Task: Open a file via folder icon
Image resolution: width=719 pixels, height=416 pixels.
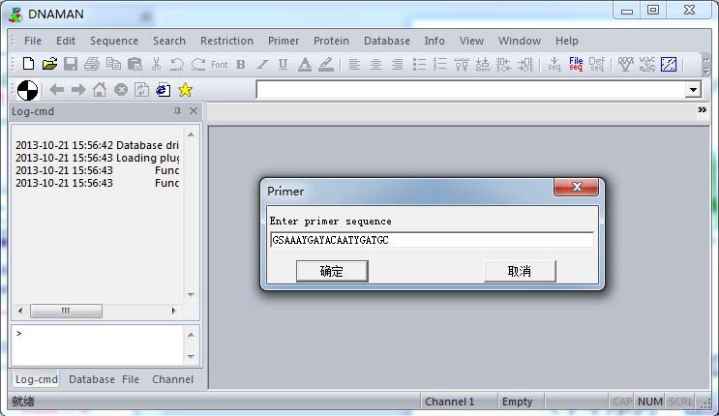Action: 49,64
